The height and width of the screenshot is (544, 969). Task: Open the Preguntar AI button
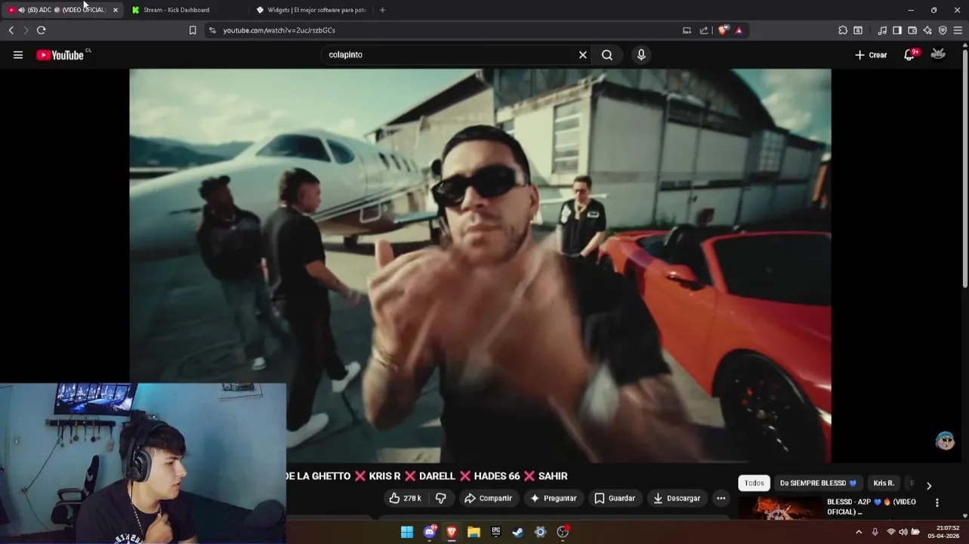click(554, 498)
